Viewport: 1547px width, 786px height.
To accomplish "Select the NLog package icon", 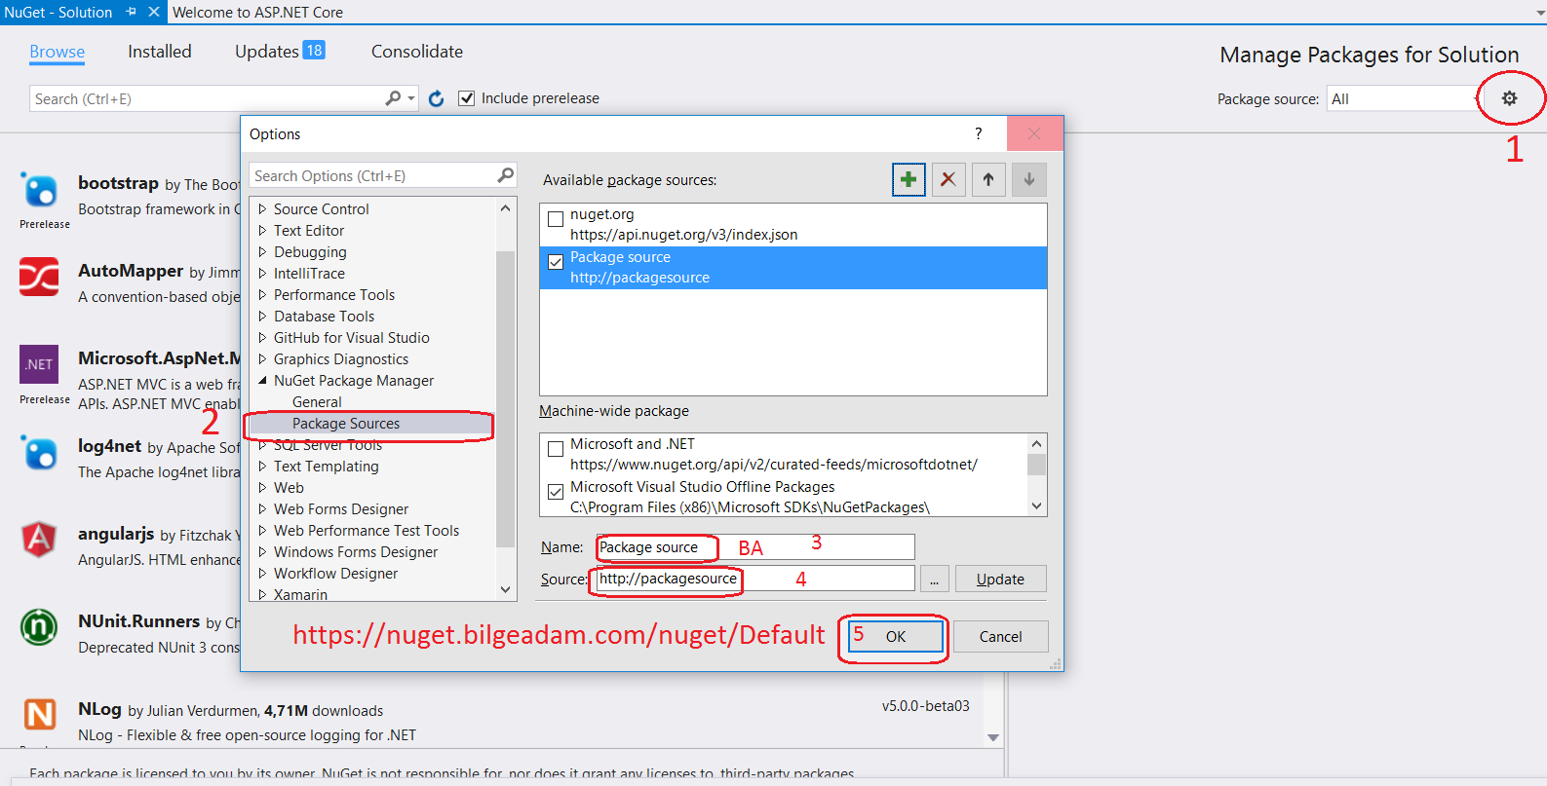I will [x=40, y=714].
